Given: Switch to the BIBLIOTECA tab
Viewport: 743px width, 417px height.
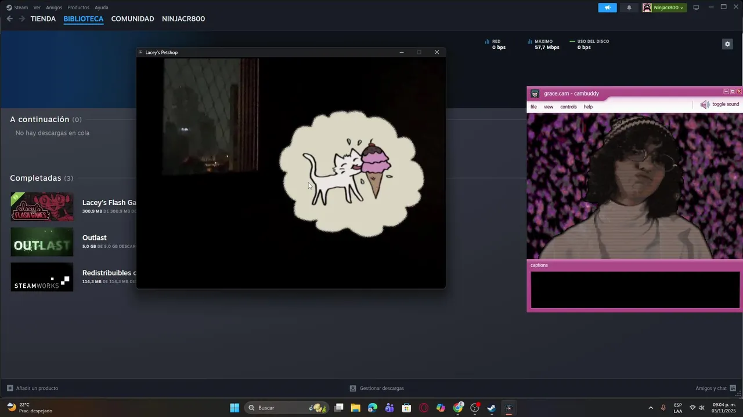Looking at the screenshot, I should [84, 19].
